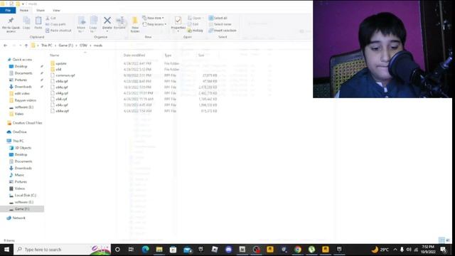Click This PC in address breadcrumb

point(46,46)
